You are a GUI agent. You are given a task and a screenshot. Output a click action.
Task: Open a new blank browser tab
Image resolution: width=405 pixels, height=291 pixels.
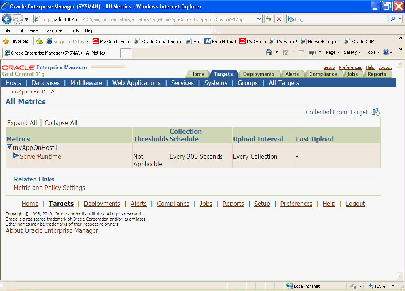[x=126, y=53]
